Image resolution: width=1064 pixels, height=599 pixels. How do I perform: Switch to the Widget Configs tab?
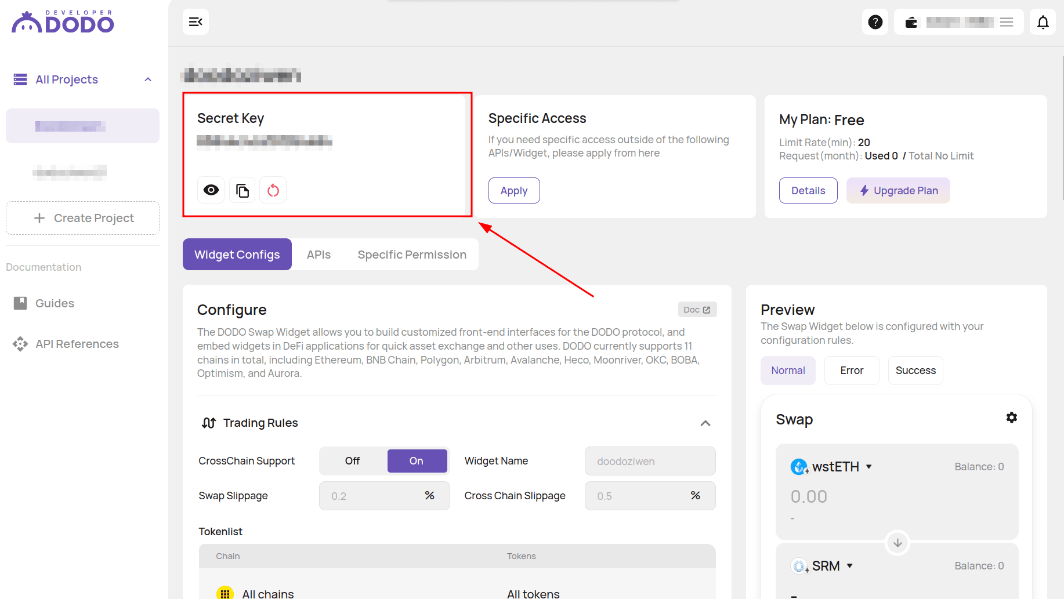click(237, 254)
